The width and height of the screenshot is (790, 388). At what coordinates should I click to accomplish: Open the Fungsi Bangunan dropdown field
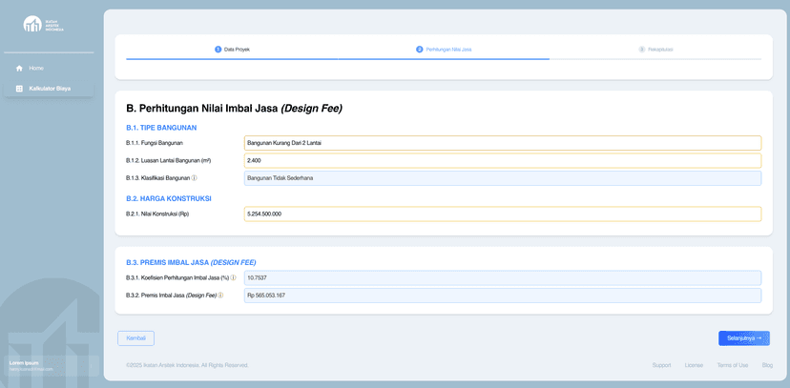pyautogui.click(x=503, y=143)
